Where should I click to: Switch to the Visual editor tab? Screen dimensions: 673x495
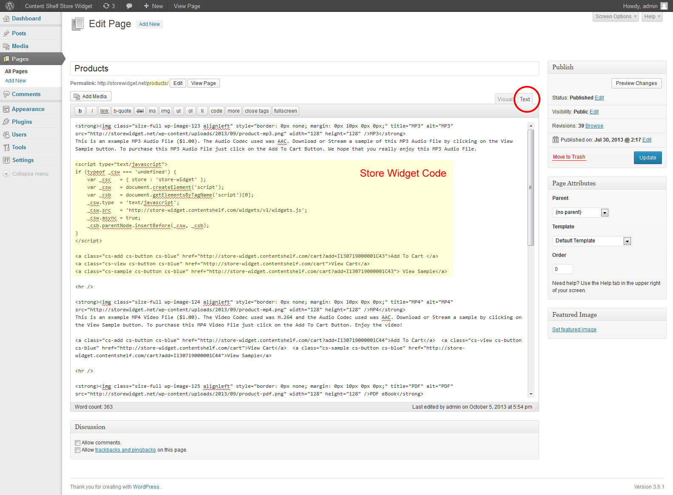505,99
